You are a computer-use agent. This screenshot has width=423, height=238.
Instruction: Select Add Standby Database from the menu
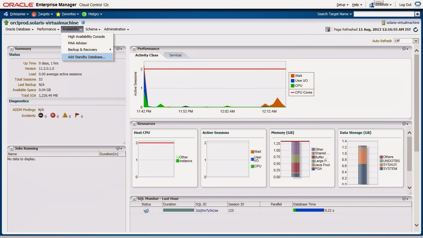[x=86, y=57]
